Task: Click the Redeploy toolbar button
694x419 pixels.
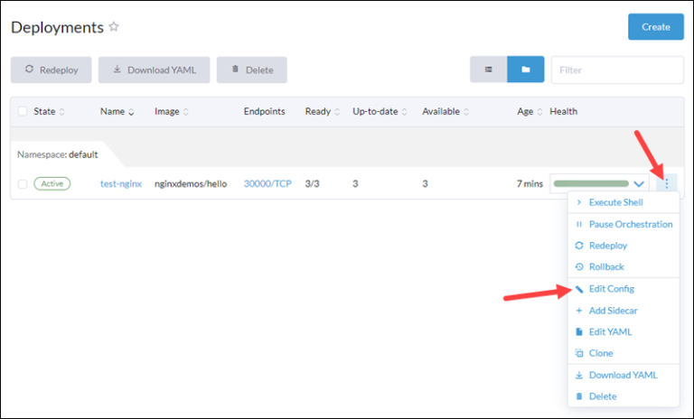Action: click(51, 70)
